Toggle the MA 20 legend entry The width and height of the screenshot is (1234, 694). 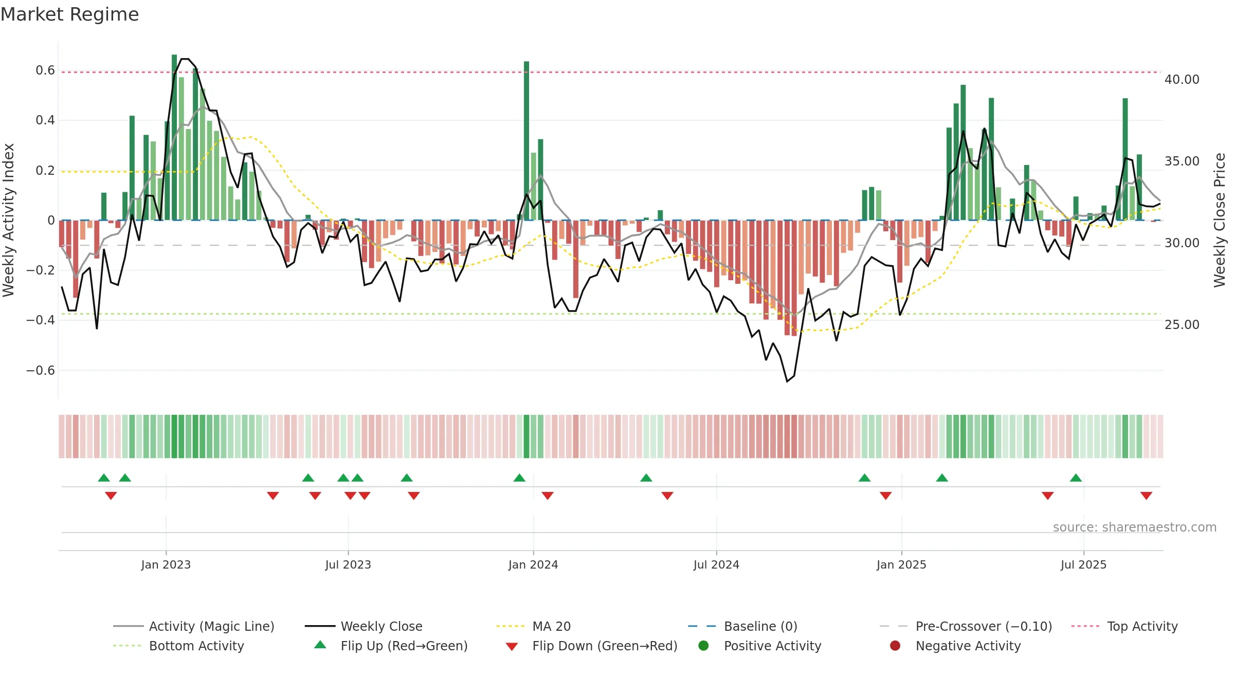[x=533, y=626]
